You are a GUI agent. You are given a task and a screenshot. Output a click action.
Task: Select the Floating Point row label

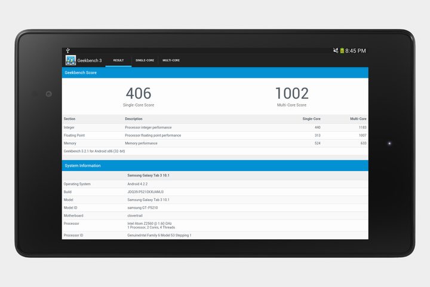74,135
